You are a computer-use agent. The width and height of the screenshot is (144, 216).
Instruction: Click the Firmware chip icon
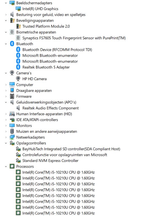pyautogui.click(x=12, y=96)
